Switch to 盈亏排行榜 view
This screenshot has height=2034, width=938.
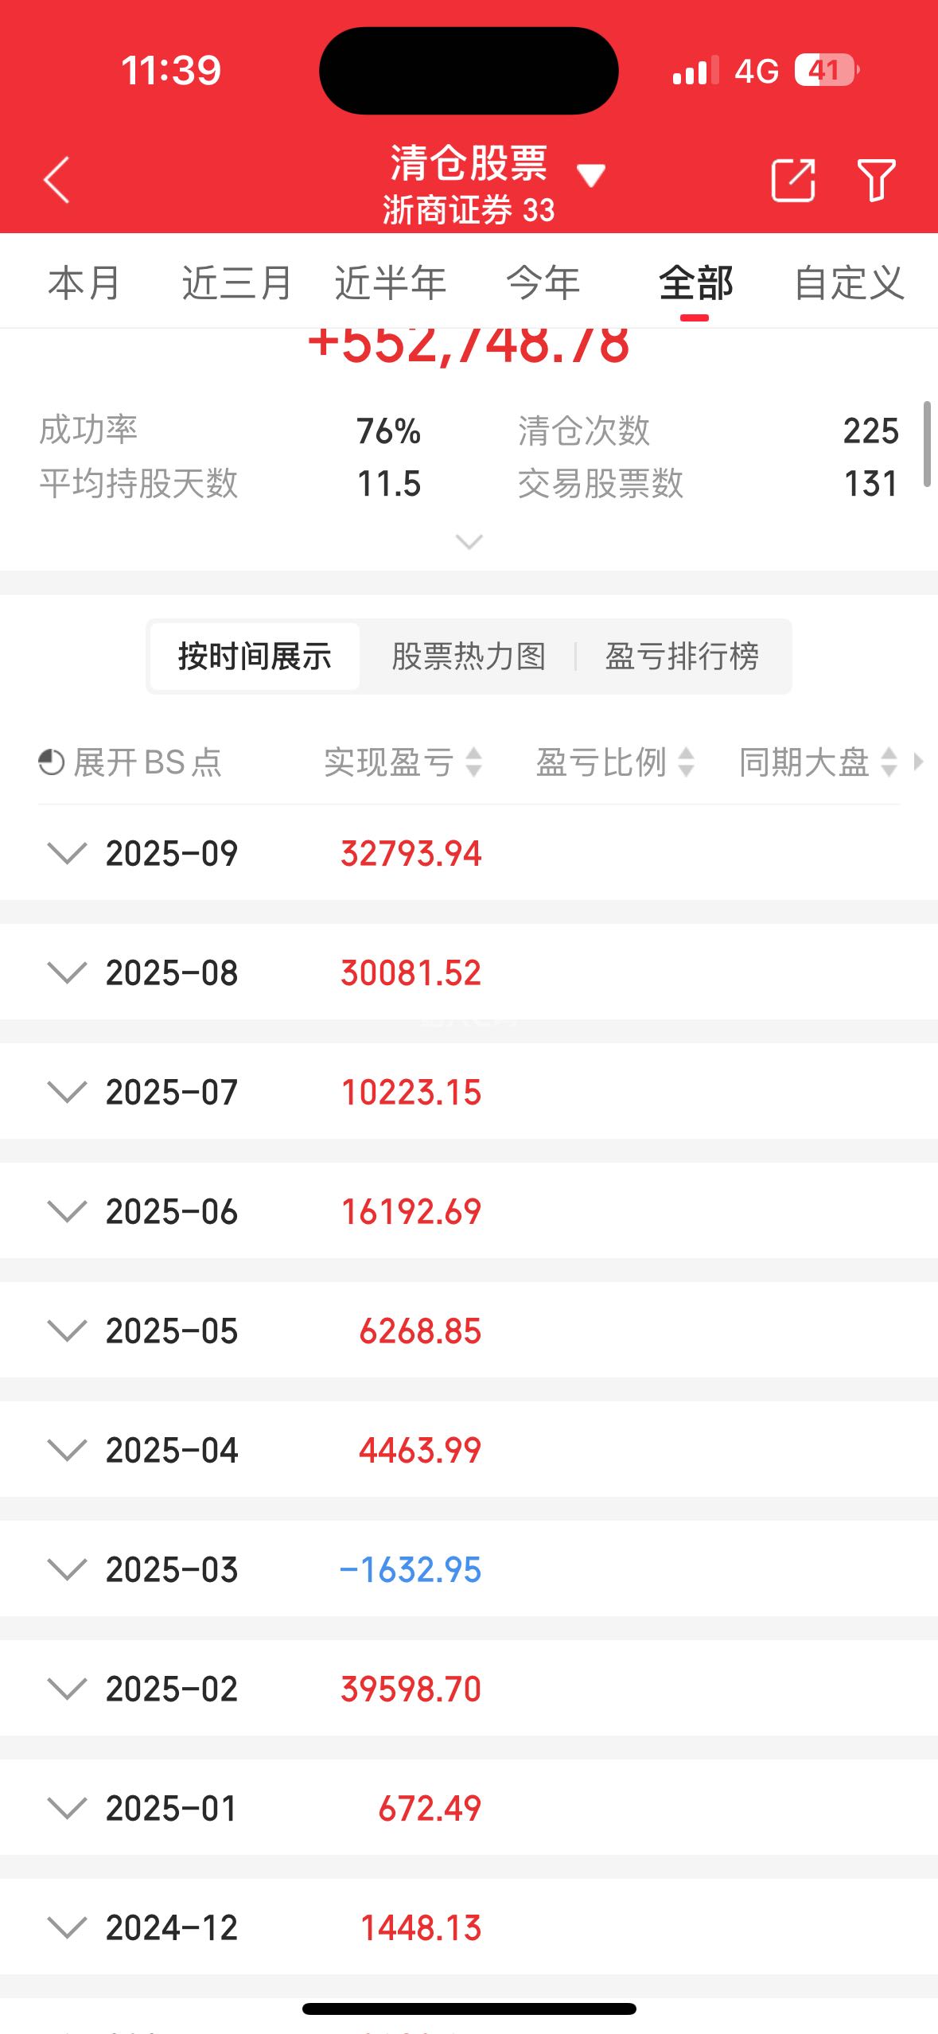click(682, 657)
